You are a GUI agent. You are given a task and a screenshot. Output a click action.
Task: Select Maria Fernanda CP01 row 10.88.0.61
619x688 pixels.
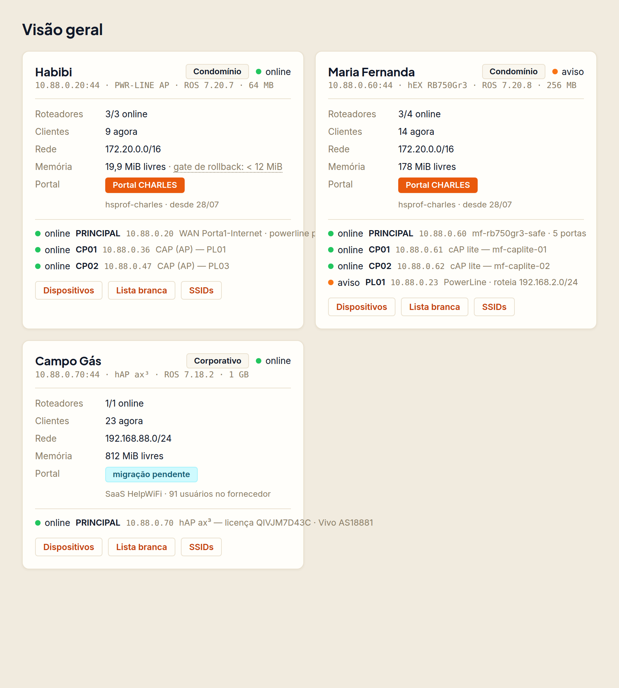click(x=456, y=250)
